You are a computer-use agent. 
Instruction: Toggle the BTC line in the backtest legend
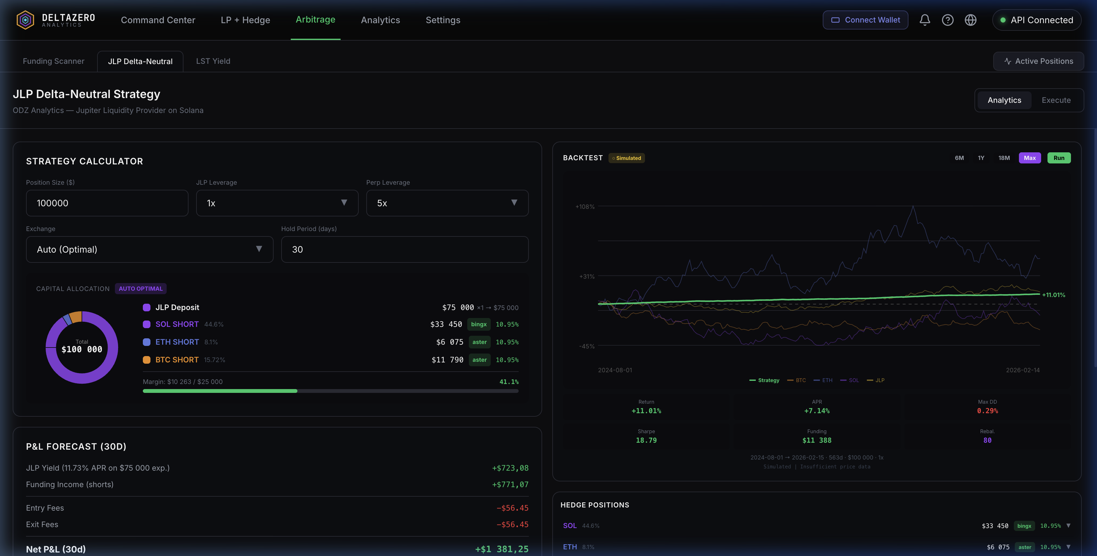tap(797, 380)
